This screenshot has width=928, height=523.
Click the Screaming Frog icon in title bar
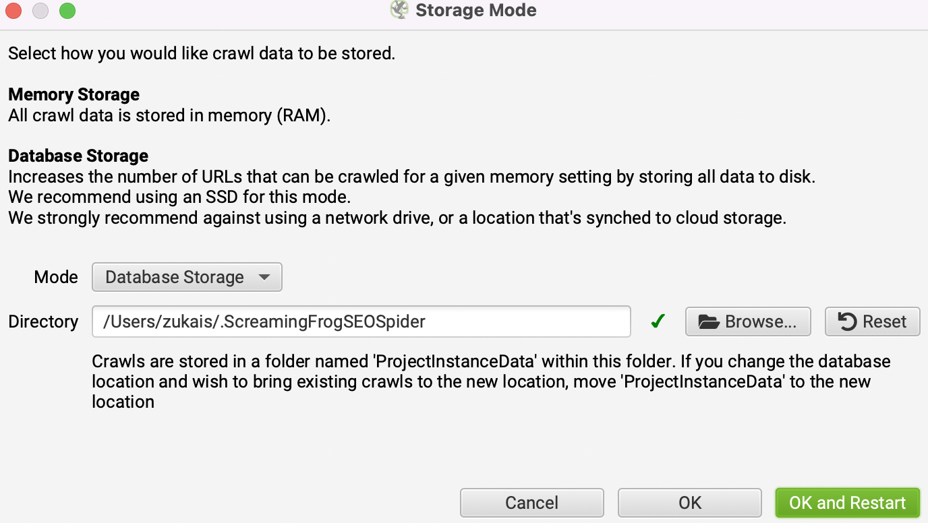(399, 10)
